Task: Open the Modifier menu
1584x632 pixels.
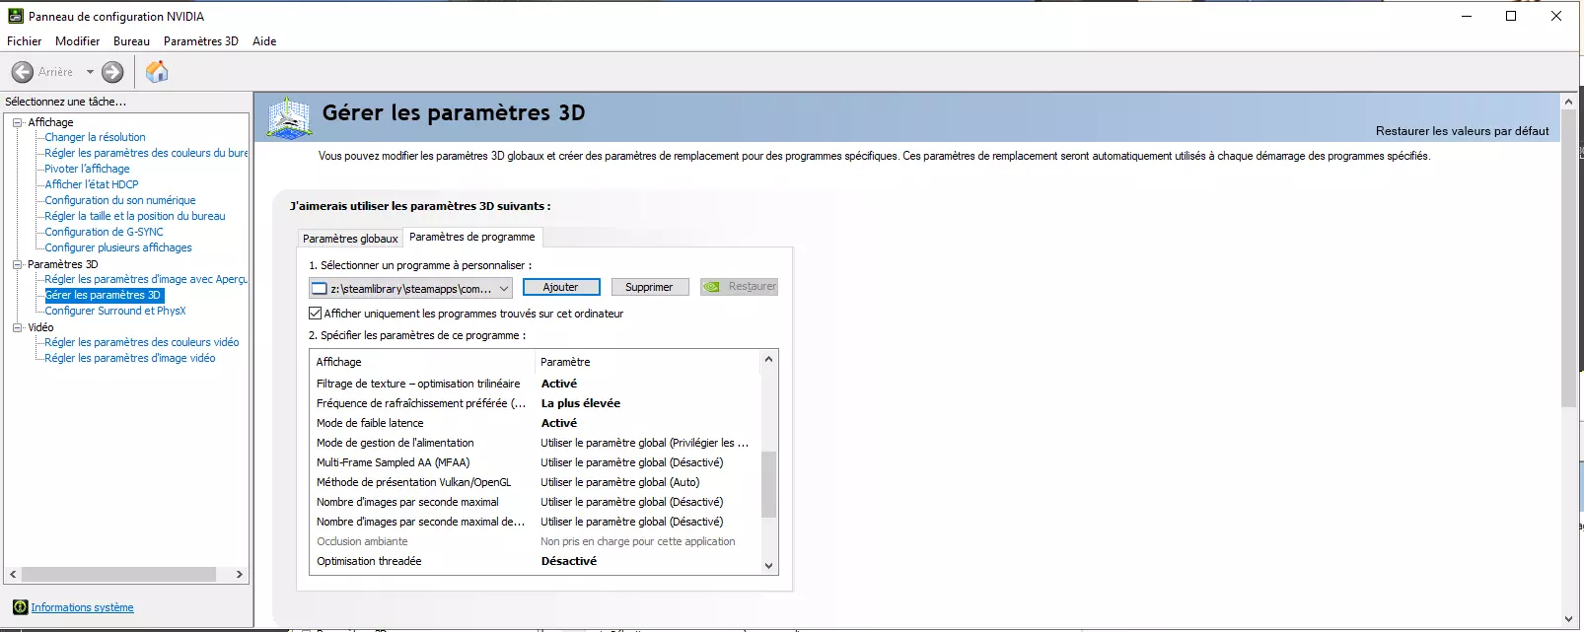Action: tap(77, 41)
